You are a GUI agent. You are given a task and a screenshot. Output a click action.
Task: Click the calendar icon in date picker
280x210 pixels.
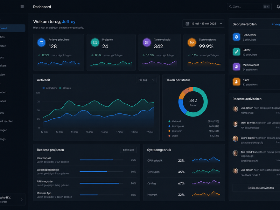coord(187,23)
